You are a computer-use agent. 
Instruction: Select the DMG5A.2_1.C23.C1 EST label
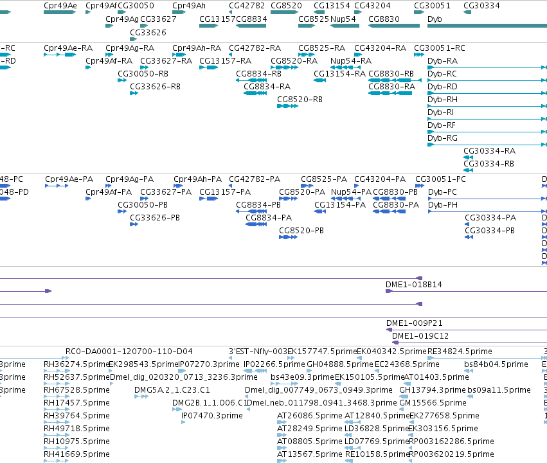(x=172, y=390)
